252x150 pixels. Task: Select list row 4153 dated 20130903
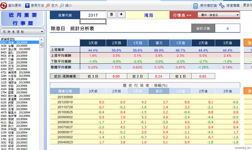pyautogui.click(x=19, y=146)
